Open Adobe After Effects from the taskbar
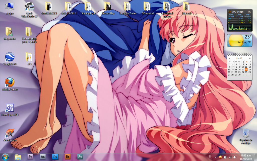 click(x=43, y=157)
